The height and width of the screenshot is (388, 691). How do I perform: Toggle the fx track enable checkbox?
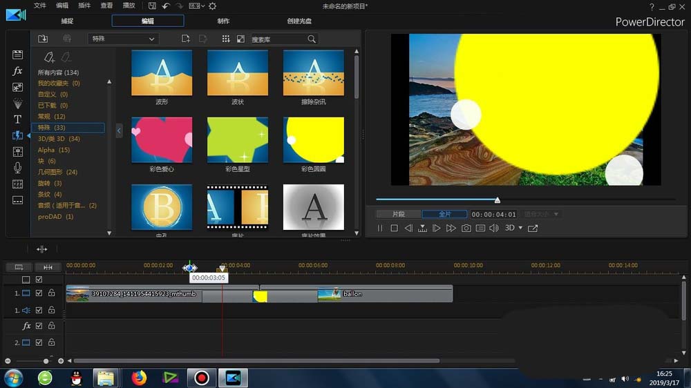pyautogui.click(x=39, y=326)
